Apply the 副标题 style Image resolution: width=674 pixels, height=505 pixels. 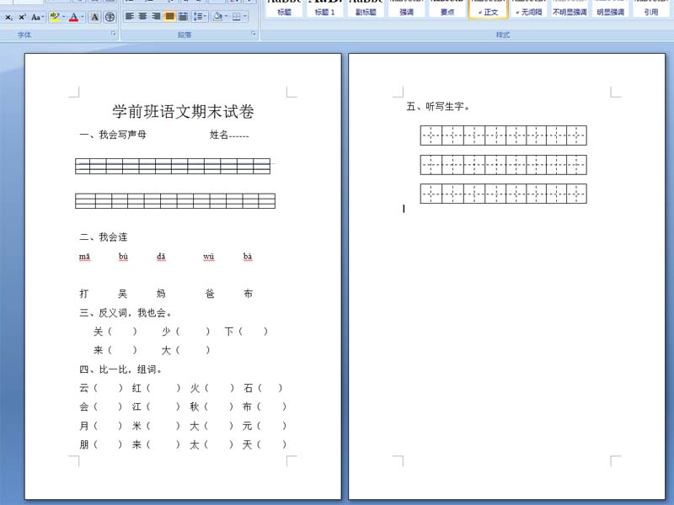(366, 8)
